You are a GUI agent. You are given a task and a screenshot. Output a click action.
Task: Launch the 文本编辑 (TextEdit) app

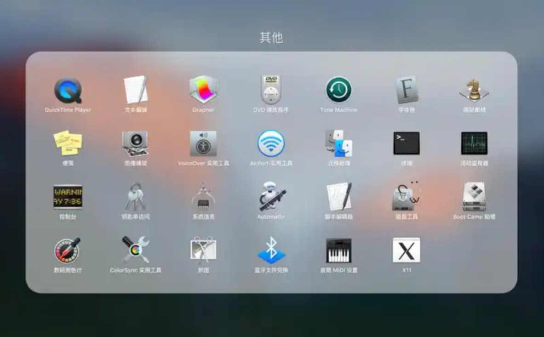pyautogui.click(x=136, y=90)
